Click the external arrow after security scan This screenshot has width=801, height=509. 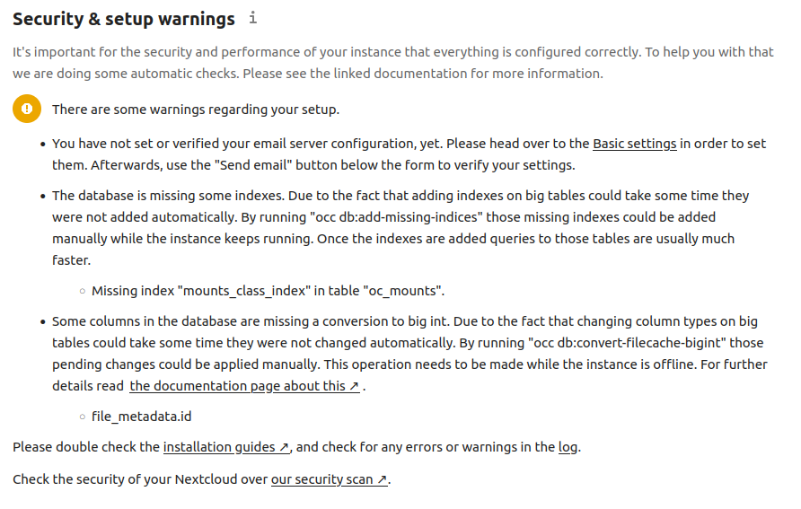[383, 479]
